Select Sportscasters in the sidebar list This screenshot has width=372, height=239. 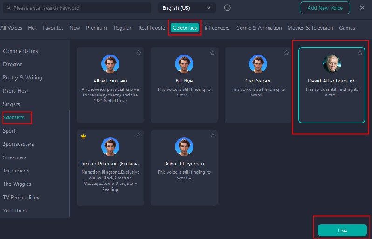[18, 144]
